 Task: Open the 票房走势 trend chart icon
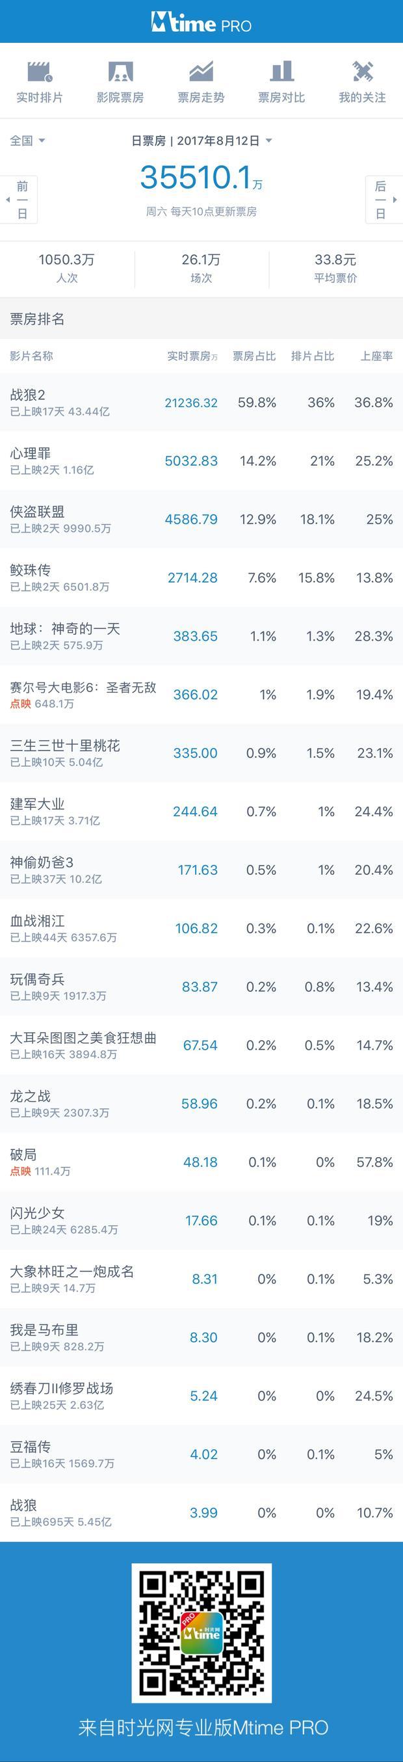[201, 71]
